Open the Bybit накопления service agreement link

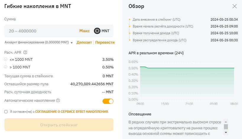[x=72, y=112]
